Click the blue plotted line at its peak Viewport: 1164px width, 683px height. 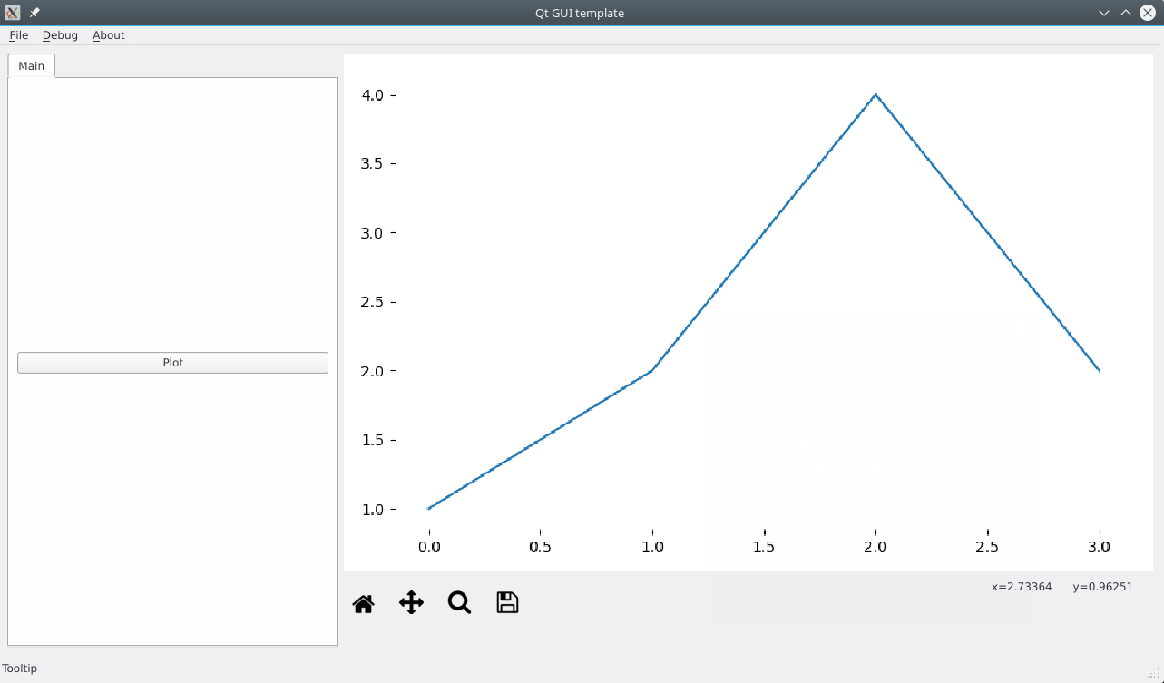point(875,94)
